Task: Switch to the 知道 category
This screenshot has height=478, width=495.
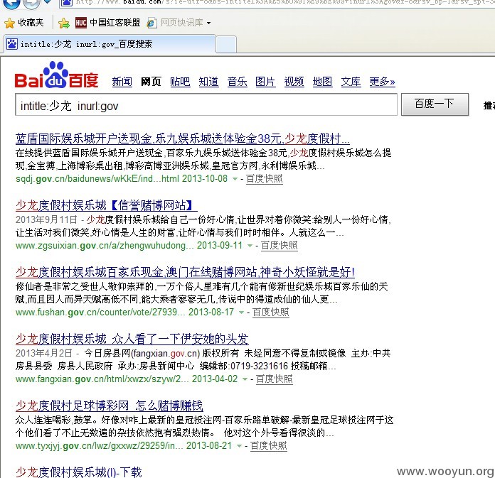Action: tap(208, 82)
